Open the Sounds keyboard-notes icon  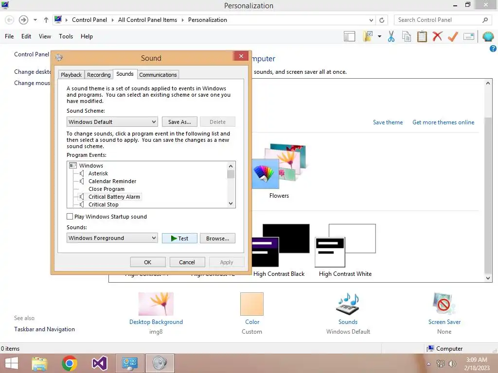click(348, 304)
